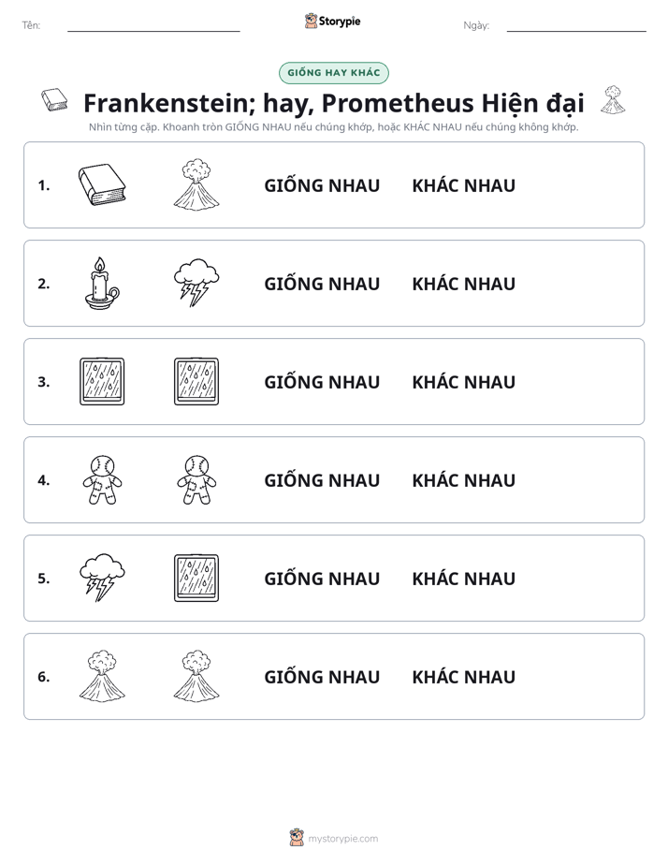
Task: Click the stitched doll icon first in row 4
Action: point(102,479)
